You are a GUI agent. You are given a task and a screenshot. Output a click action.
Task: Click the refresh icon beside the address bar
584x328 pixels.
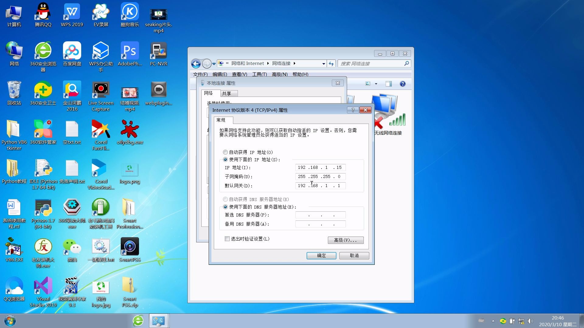click(331, 63)
